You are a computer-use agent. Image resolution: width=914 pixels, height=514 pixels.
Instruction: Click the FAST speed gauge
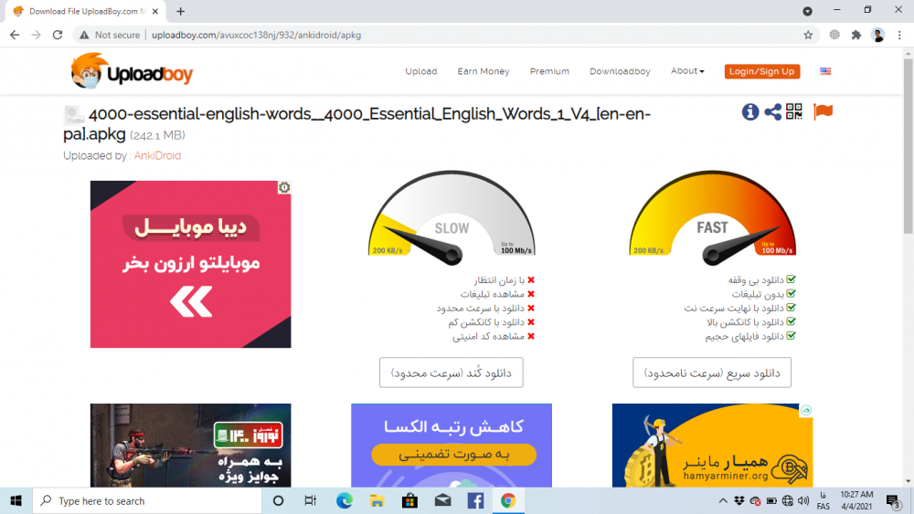pyautogui.click(x=712, y=217)
